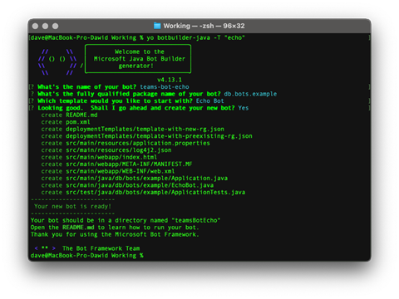Click "The Bot Framework Team" signature
This screenshot has width=399, height=299.
point(101,248)
